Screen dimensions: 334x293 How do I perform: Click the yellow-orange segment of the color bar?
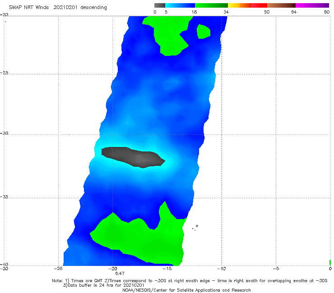point(239,5)
